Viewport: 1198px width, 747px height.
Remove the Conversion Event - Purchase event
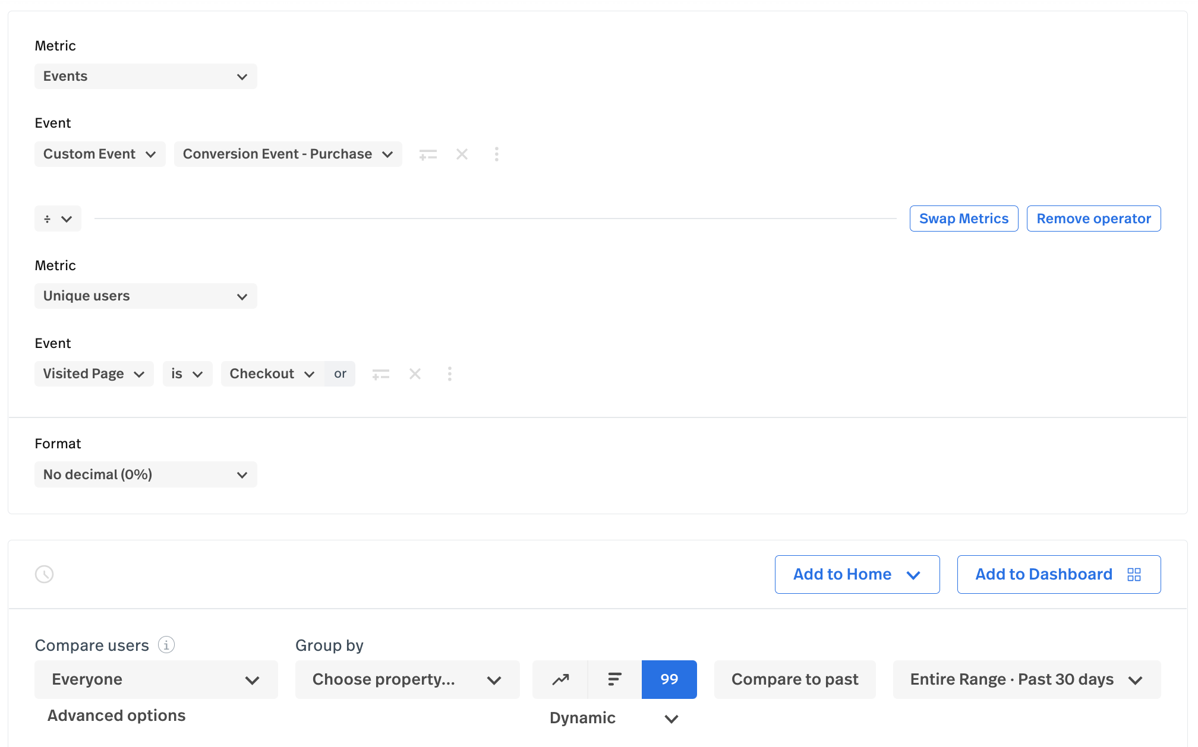click(x=462, y=154)
